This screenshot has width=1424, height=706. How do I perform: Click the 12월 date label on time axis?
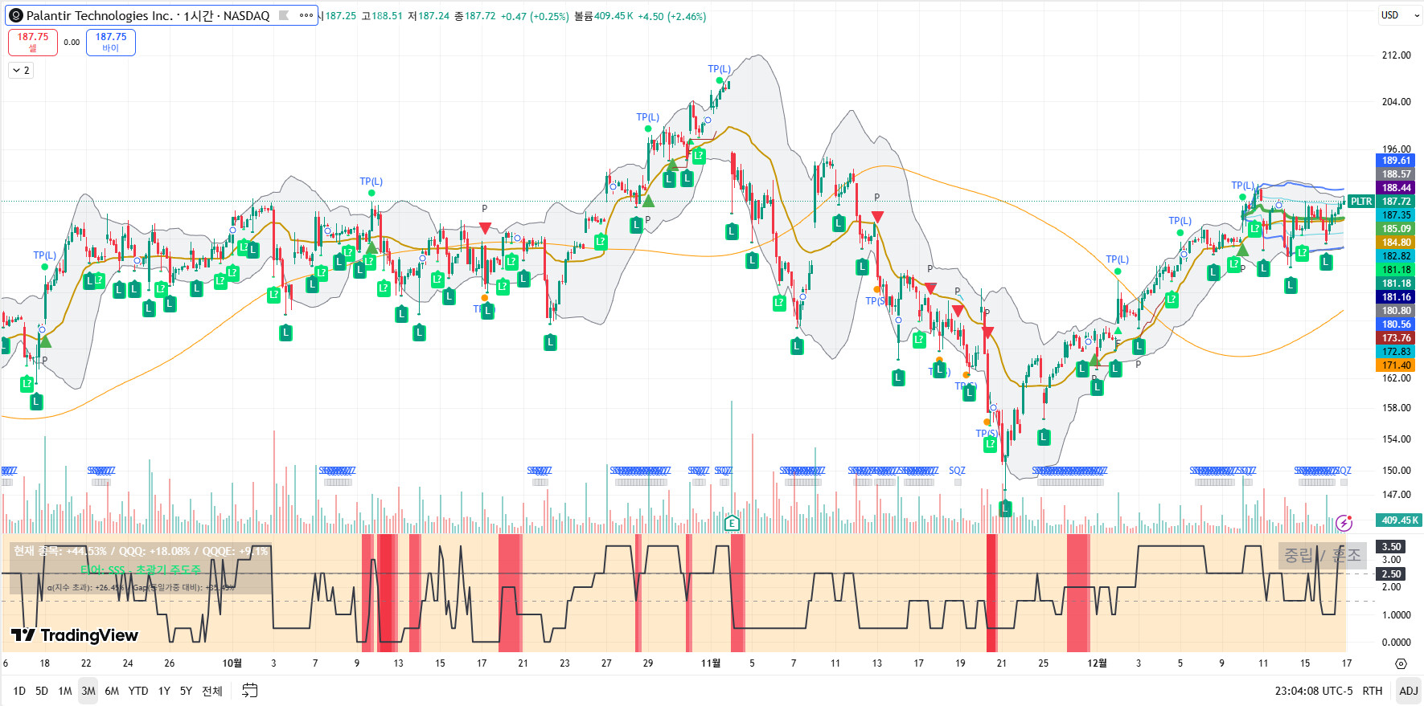click(x=1097, y=663)
